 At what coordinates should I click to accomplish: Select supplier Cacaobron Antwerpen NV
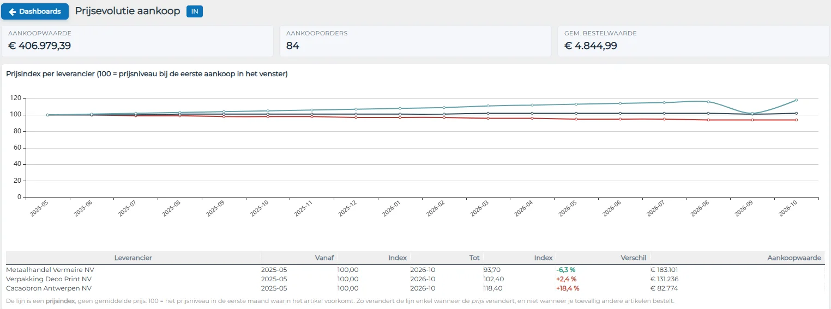coord(49,288)
